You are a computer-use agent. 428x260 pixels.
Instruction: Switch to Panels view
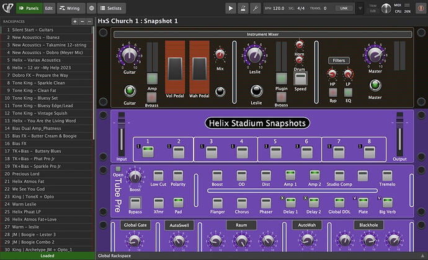pyautogui.click(x=29, y=8)
